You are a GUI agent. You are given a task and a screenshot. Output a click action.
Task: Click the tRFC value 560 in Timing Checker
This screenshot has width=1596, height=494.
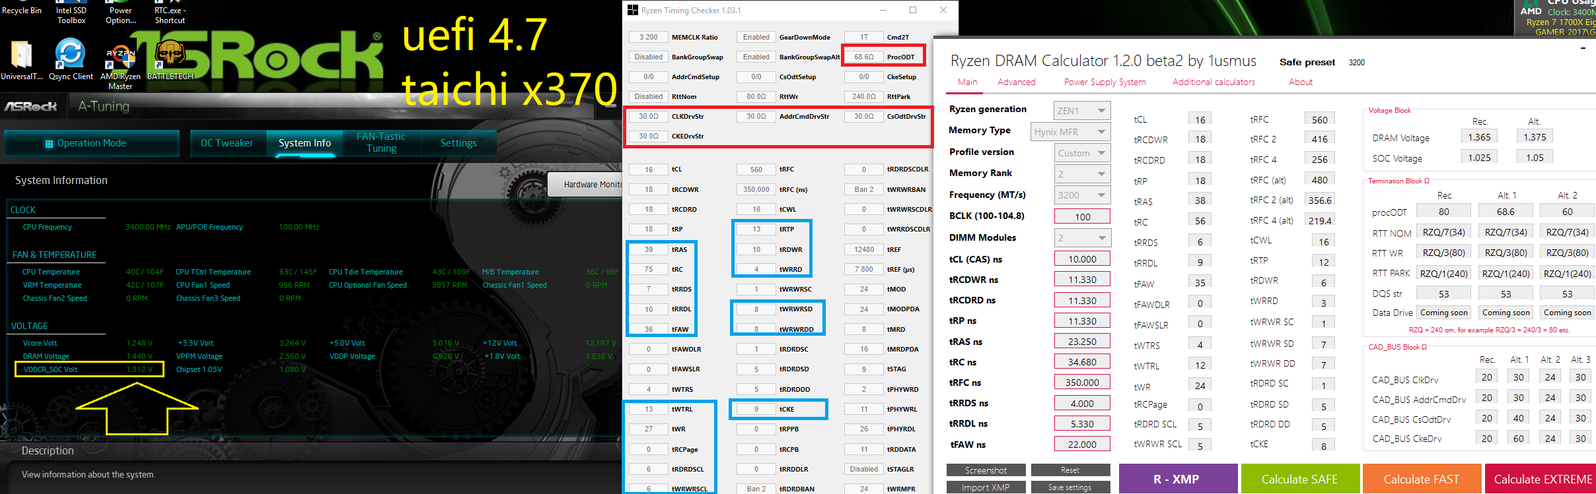point(756,170)
